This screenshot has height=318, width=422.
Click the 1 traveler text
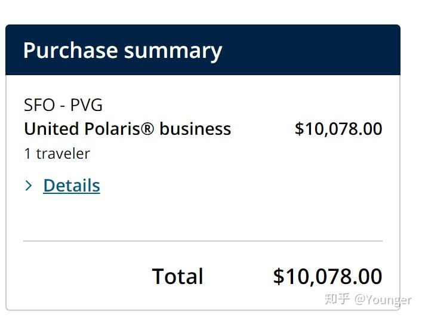pyautogui.click(x=57, y=153)
